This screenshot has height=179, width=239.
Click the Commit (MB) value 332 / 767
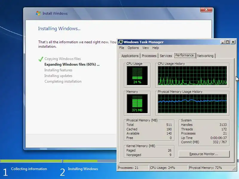coord(220,142)
